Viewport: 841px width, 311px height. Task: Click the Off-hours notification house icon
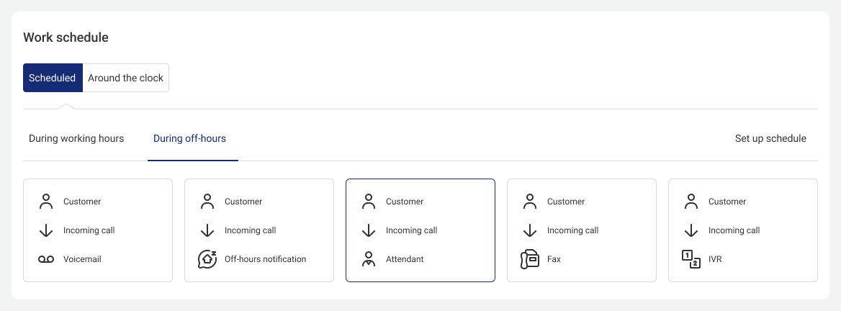pos(207,259)
